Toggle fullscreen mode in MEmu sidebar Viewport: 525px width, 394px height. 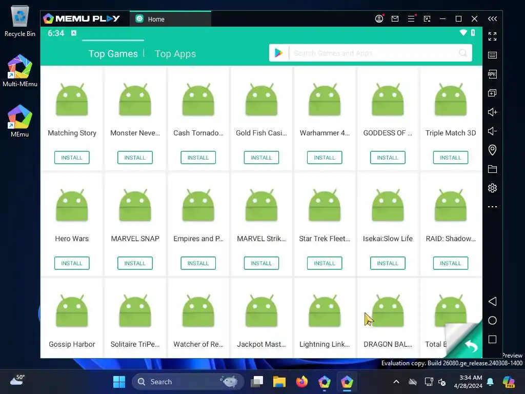[492, 36]
